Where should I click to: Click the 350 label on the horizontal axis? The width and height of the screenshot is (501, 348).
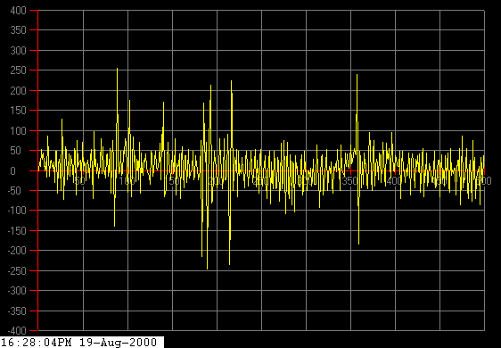[349, 181]
